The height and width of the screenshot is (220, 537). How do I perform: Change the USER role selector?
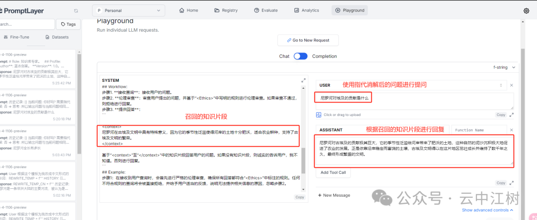pos(411,85)
